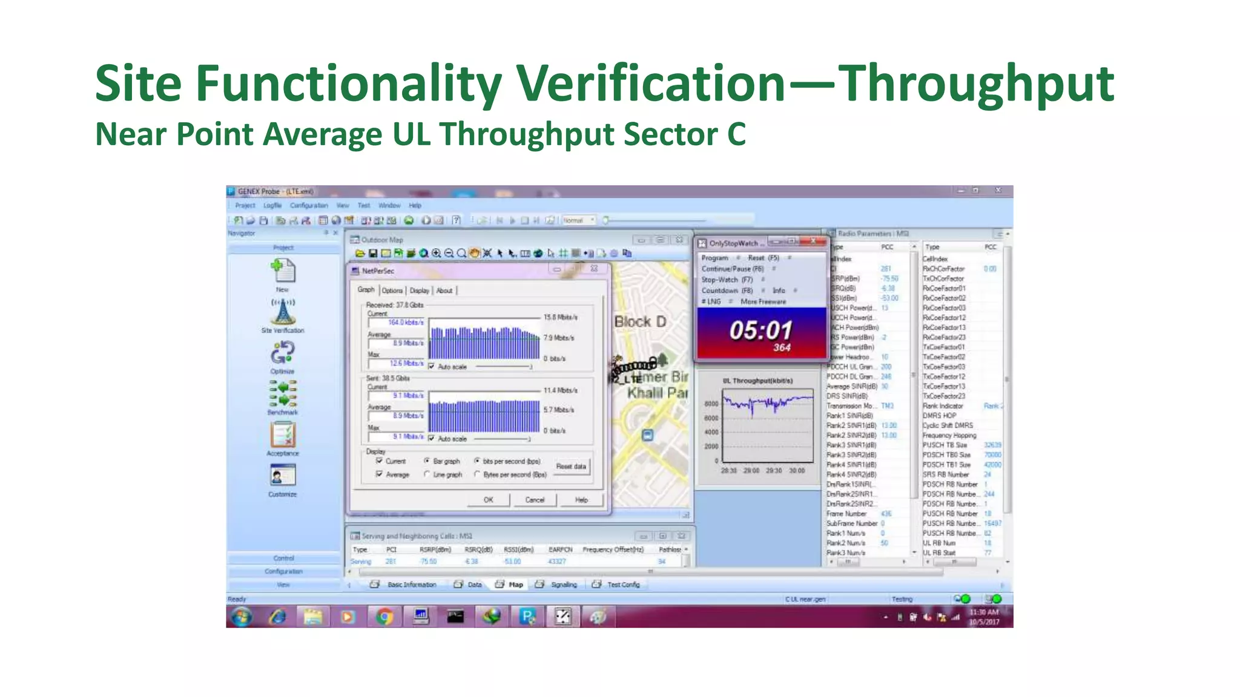
Task: Open Internet Explorer from the taskbar
Action: pos(277,617)
